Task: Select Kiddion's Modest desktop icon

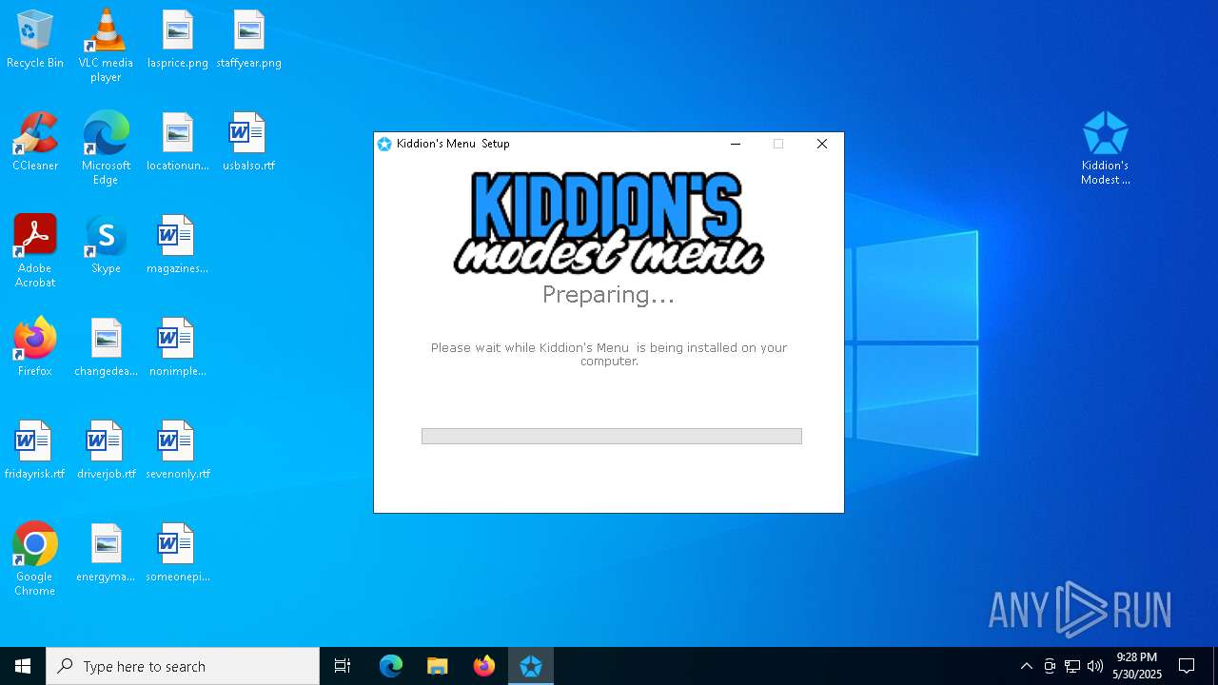Action: click(1105, 148)
